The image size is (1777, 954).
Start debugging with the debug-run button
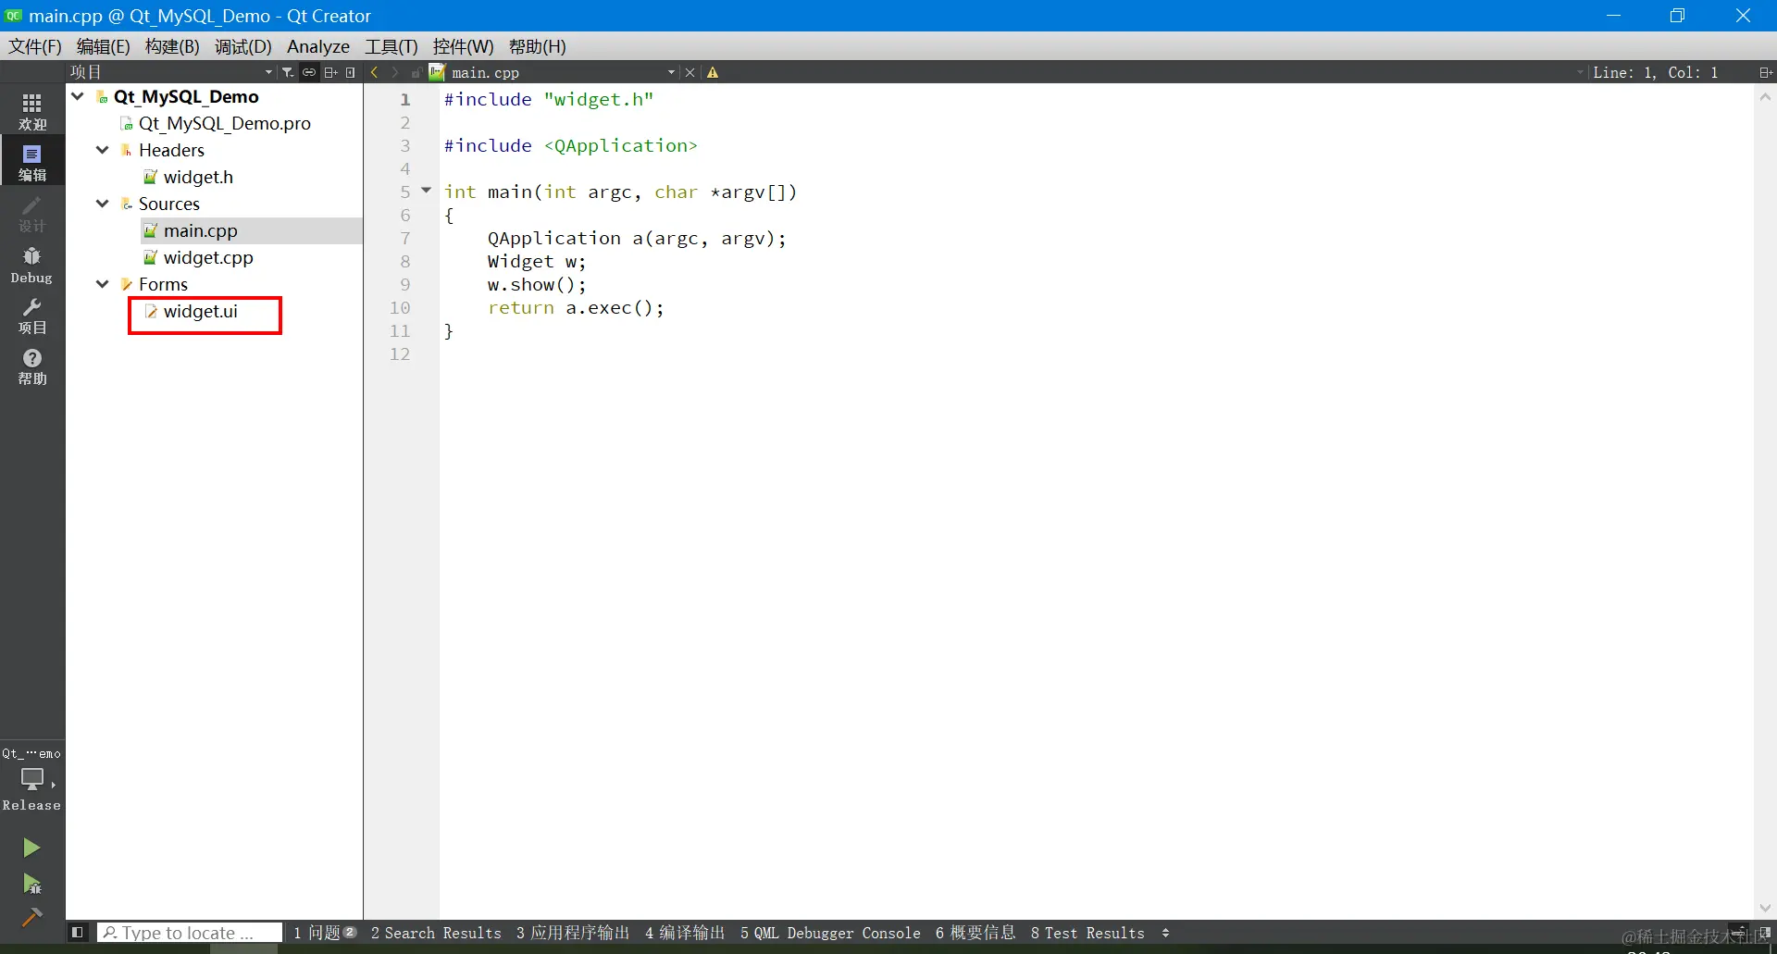pyautogui.click(x=31, y=884)
